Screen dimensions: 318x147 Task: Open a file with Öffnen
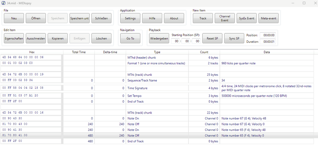click(36, 18)
